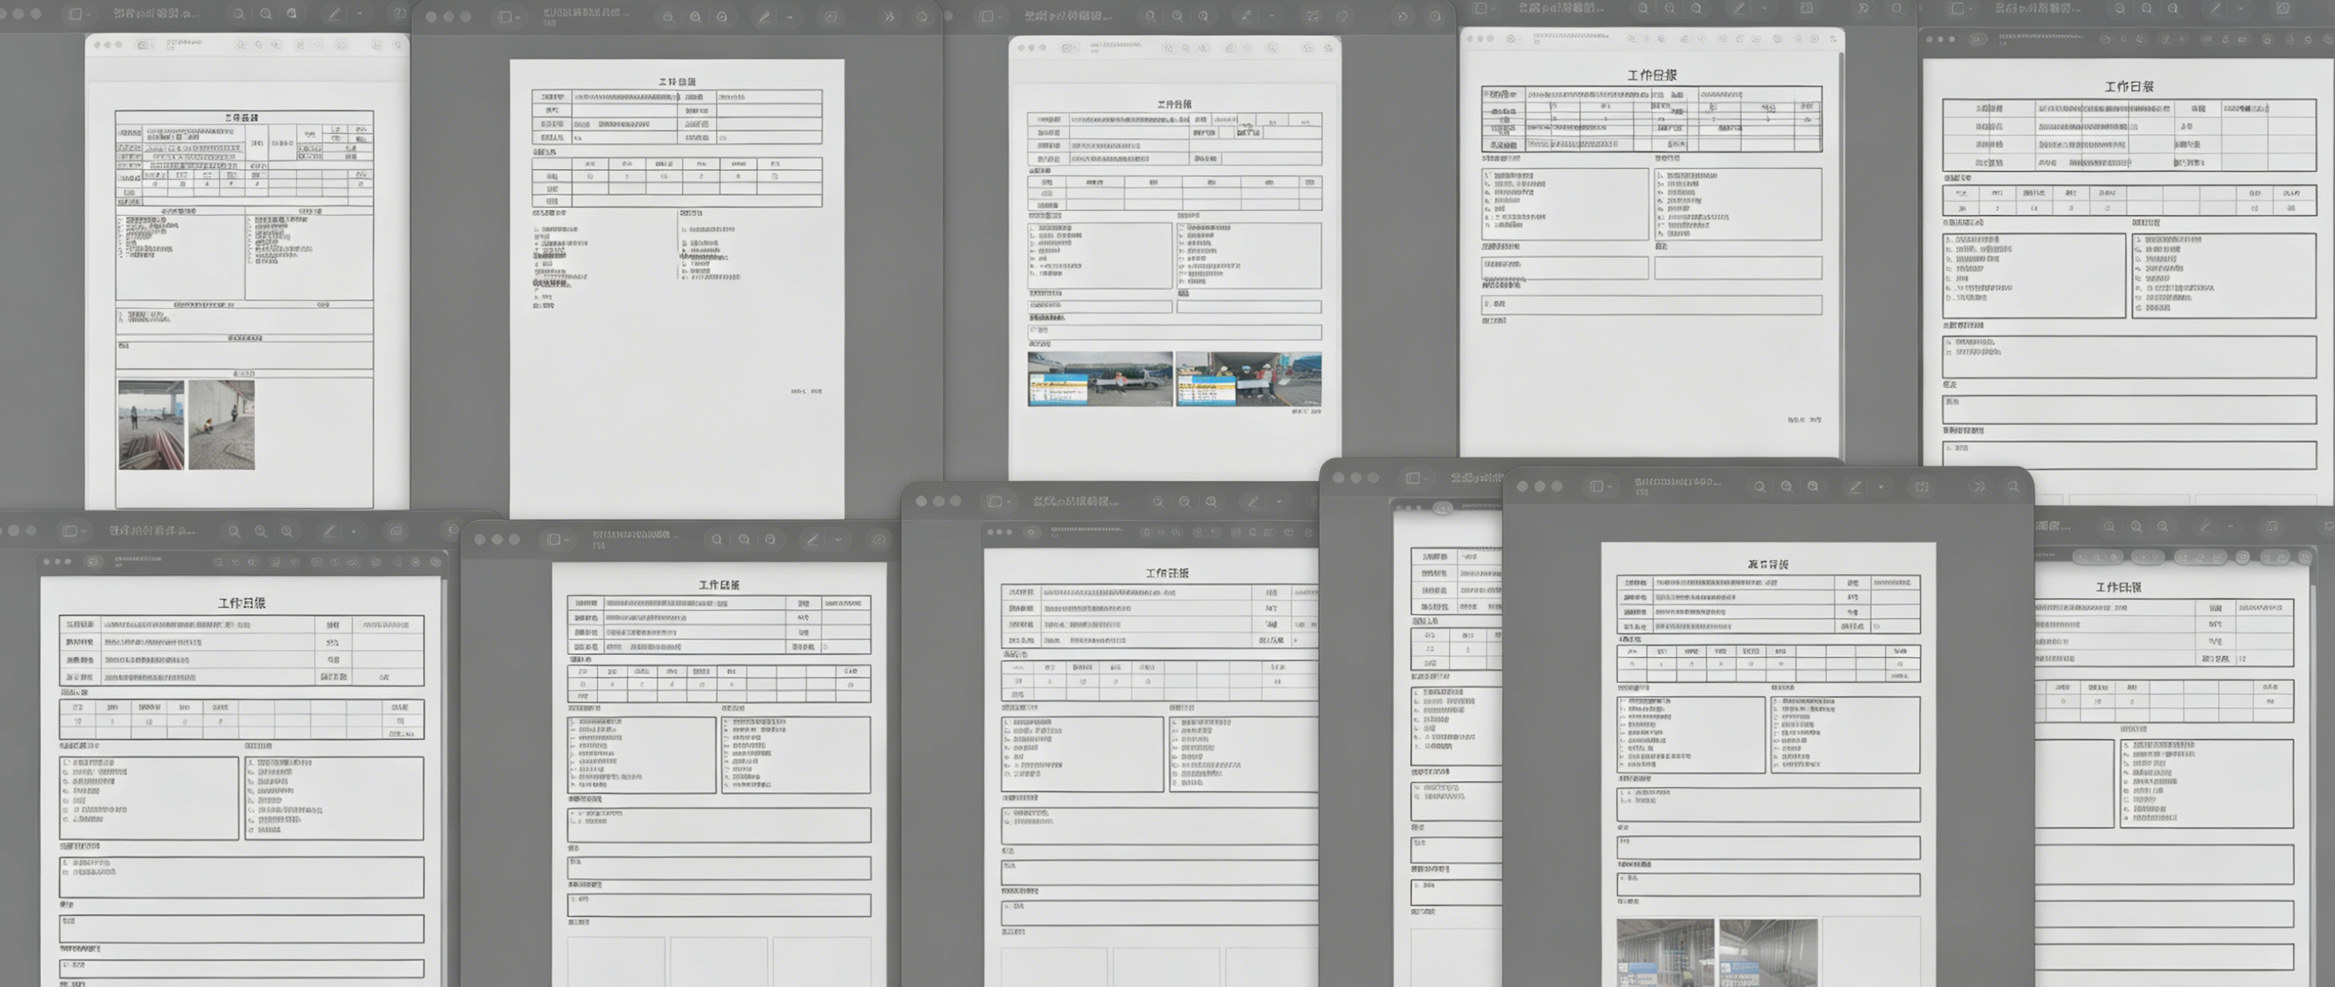This screenshot has width=2335, height=987.
Task: Expand markup arrow in window with blue-banner photos
Action: coord(1271,16)
